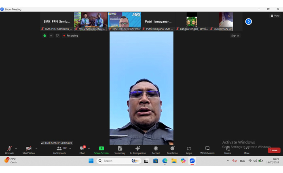Open the Apps panel

189,150
